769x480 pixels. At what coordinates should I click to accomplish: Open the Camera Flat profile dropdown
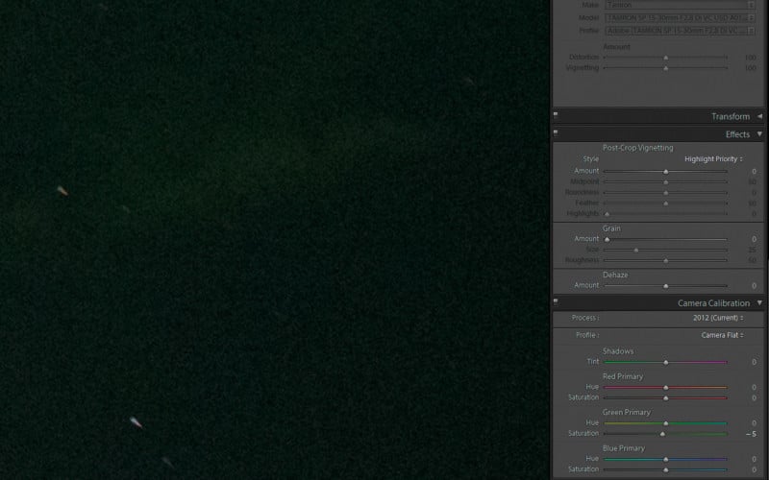pyautogui.click(x=722, y=335)
